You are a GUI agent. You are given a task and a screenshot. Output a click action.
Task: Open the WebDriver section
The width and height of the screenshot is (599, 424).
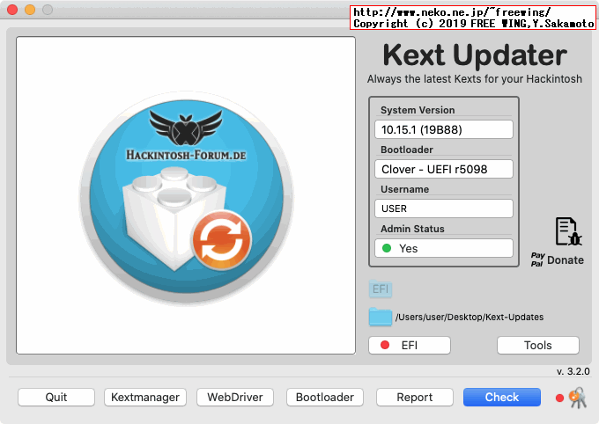(235, 398)
